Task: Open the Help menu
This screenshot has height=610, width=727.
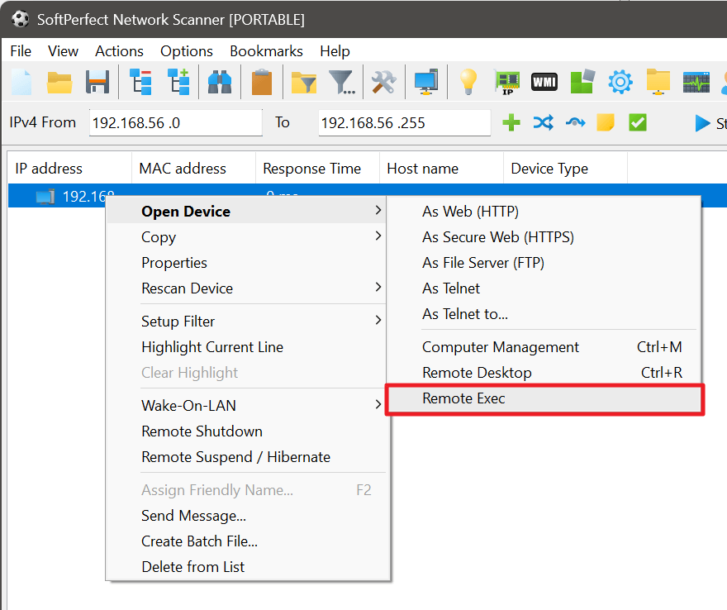Action: click(x=335, y=51)
